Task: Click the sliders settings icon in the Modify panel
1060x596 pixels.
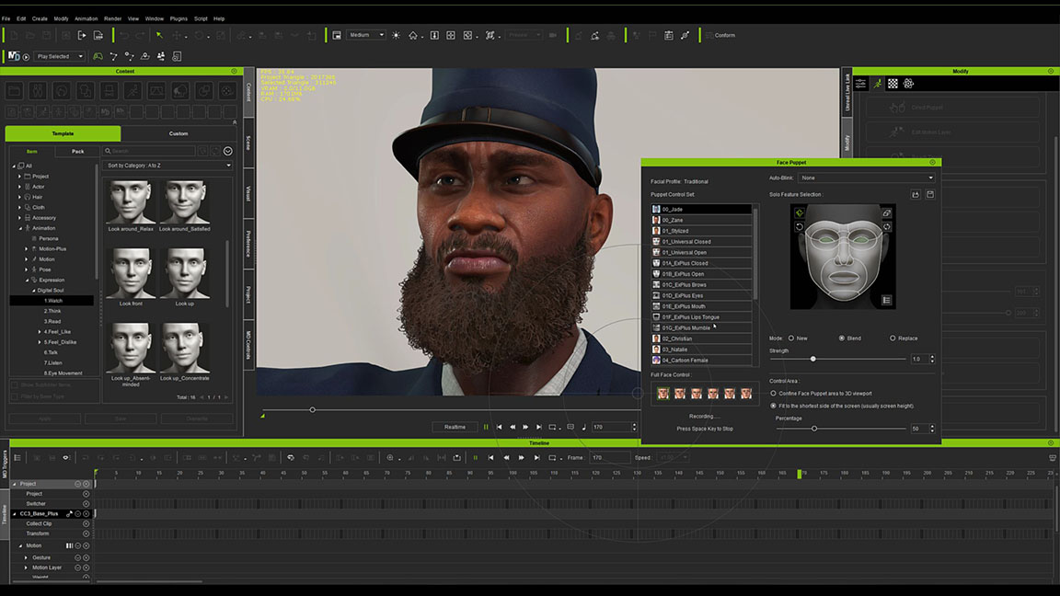Action: tap(860, 84)
